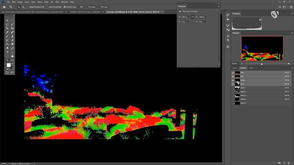The image size is (294, 165).
Task: Toggle Scrubby Zoom checkbox
Action: (64, 7)
